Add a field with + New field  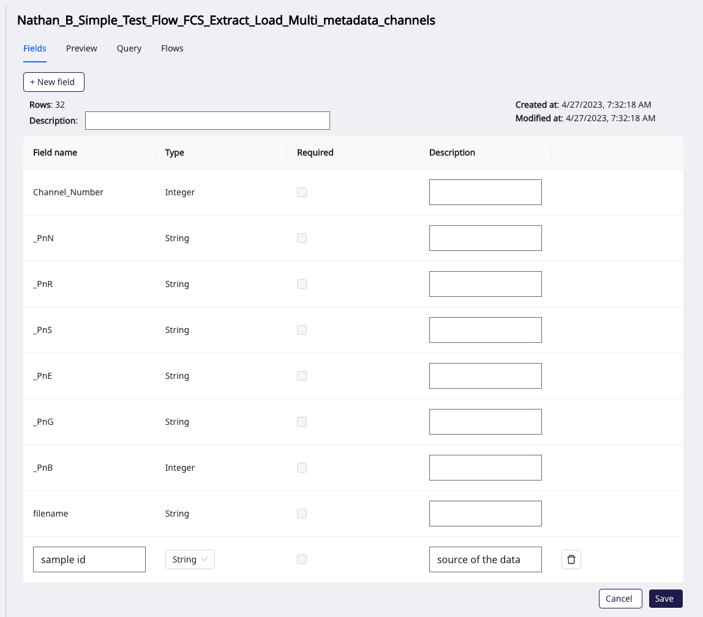[54, 82]
